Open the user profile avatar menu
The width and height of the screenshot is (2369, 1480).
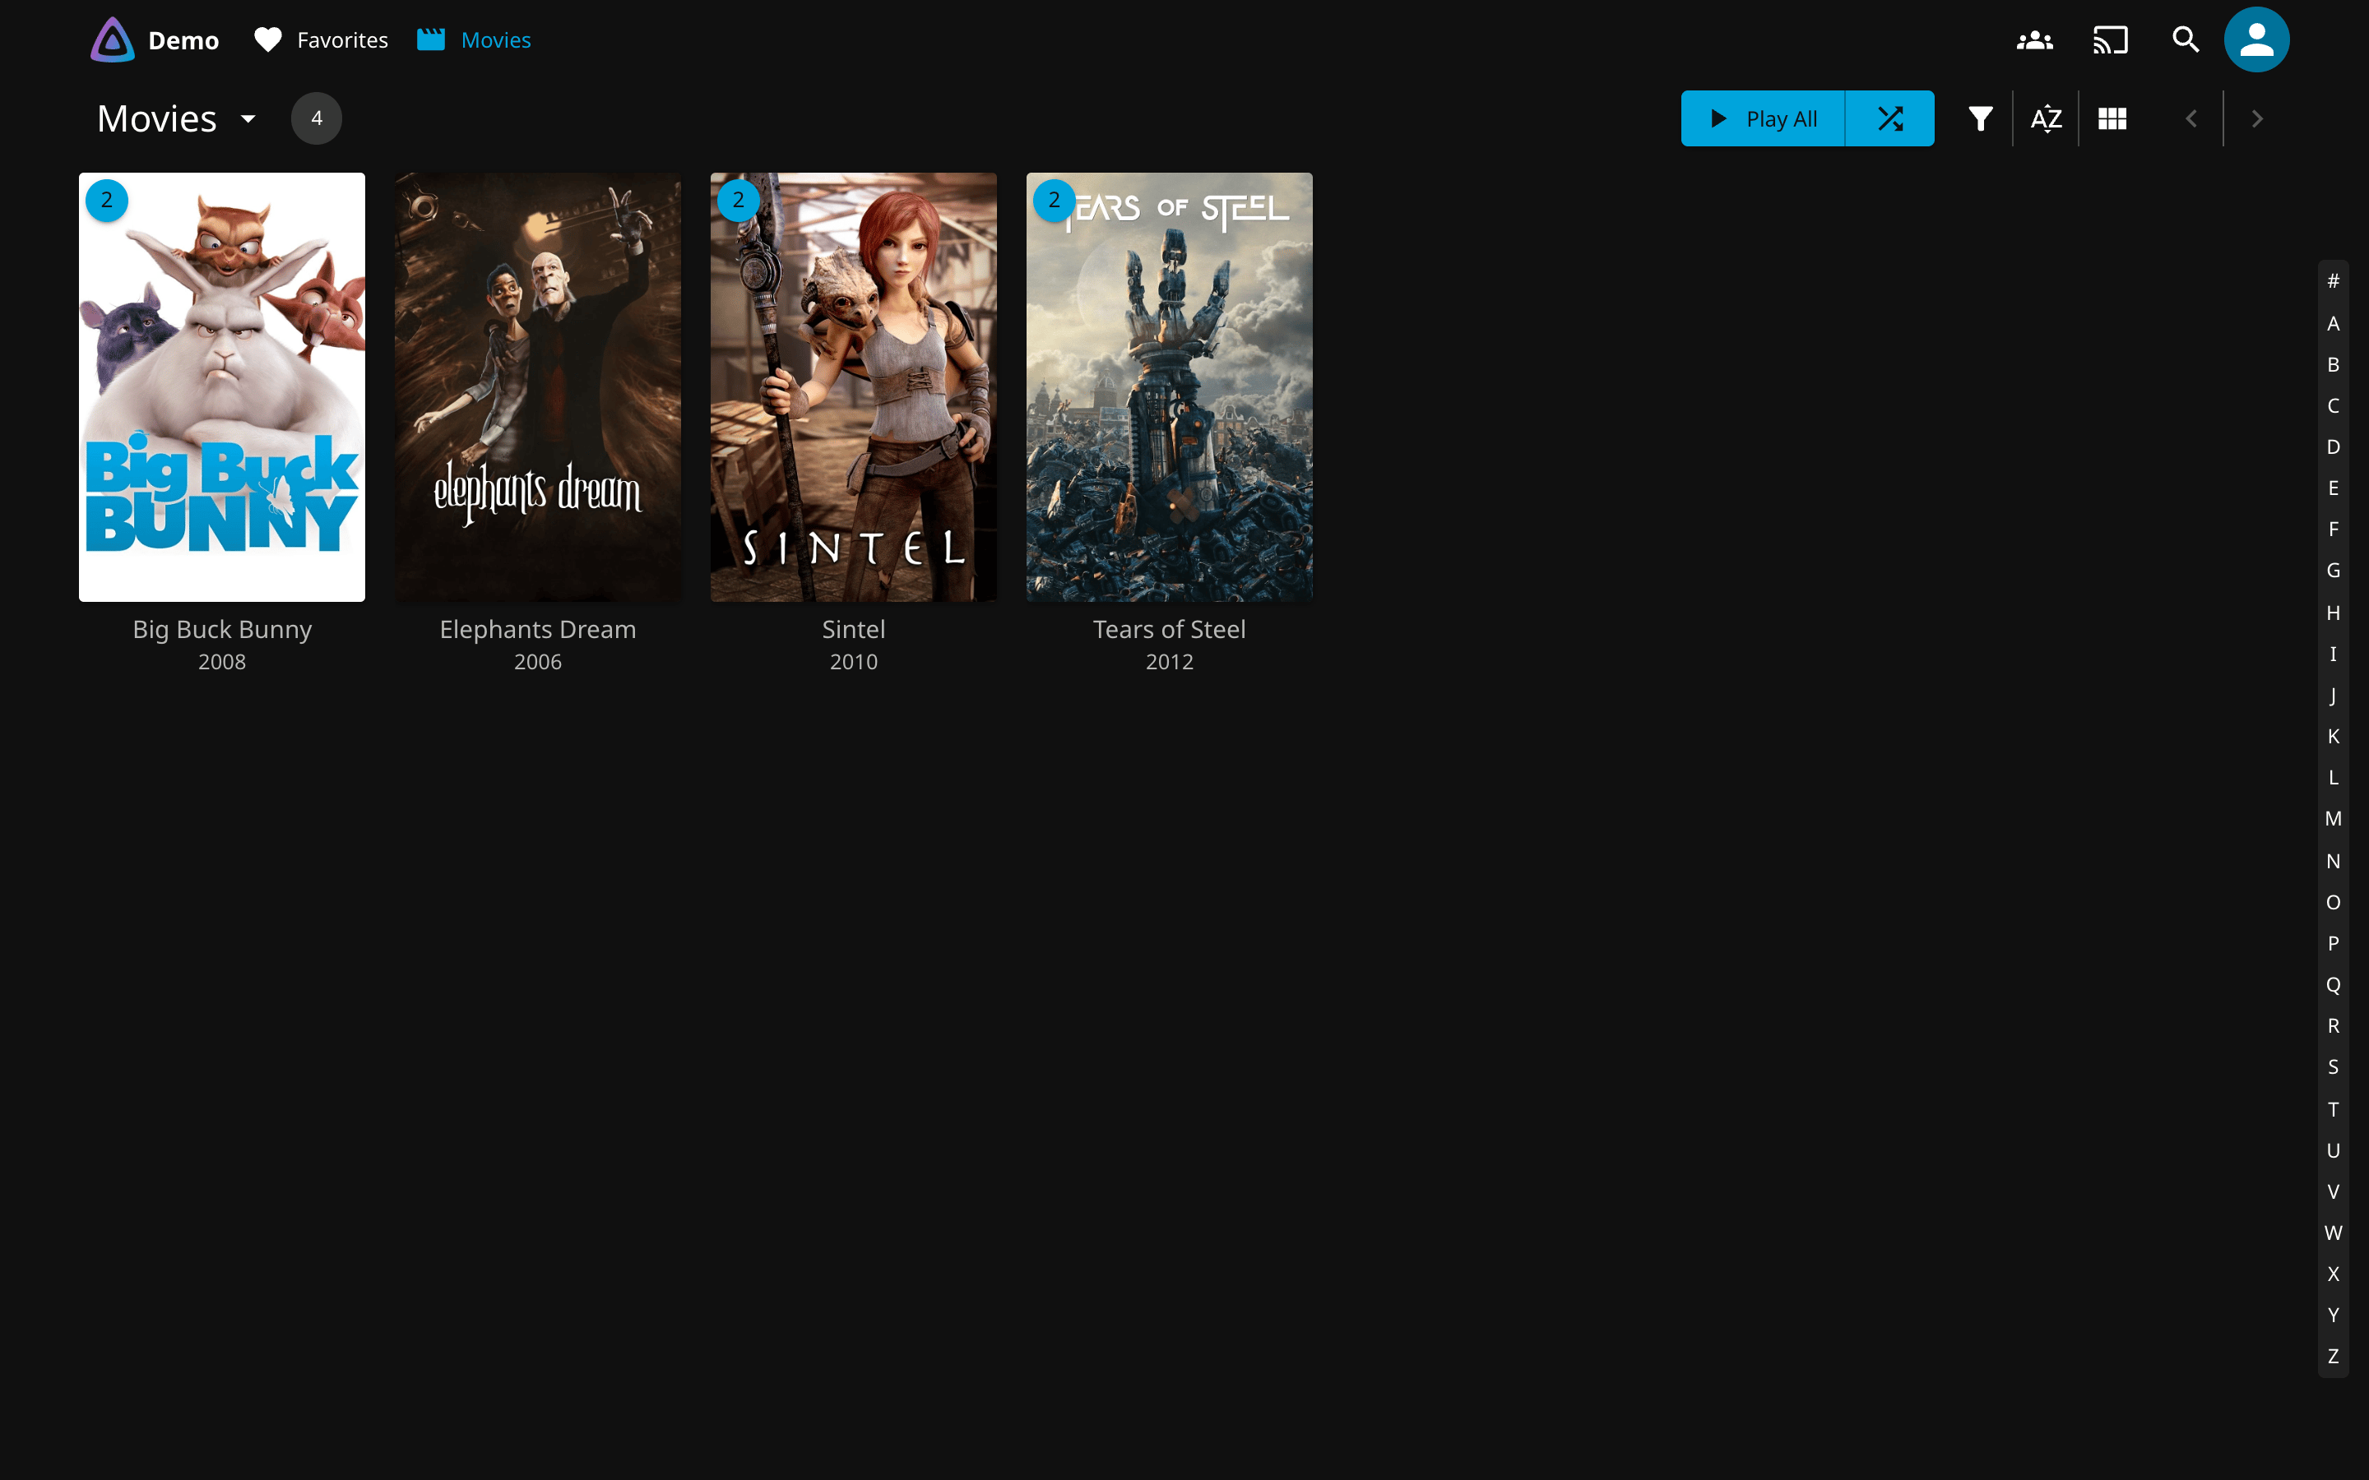[x=2256, y=40]
